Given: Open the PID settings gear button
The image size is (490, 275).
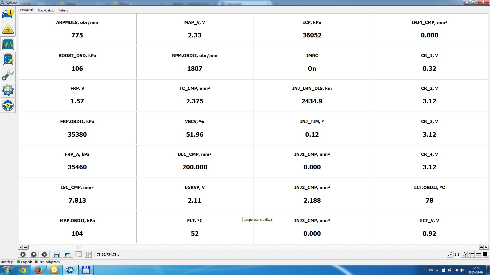Looking at the screenshot, I should point(44,254).
